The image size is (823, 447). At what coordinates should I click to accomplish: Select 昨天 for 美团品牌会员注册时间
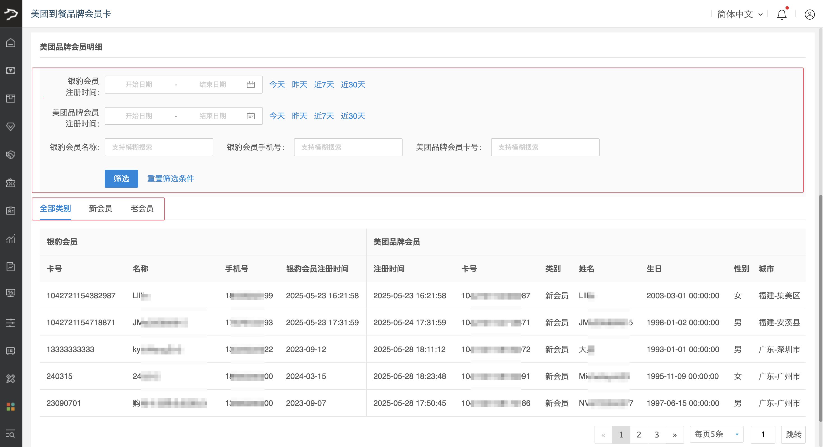pos(299,116)
